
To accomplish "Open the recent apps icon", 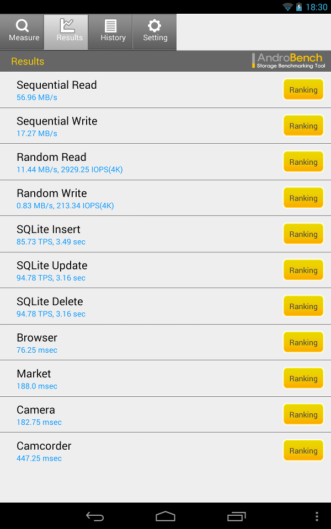I will (x=236, y=516).
